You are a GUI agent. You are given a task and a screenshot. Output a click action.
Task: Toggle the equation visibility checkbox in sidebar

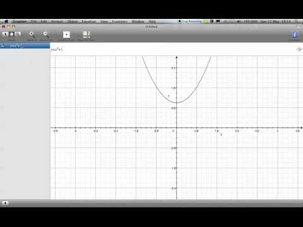pos(3,45)
